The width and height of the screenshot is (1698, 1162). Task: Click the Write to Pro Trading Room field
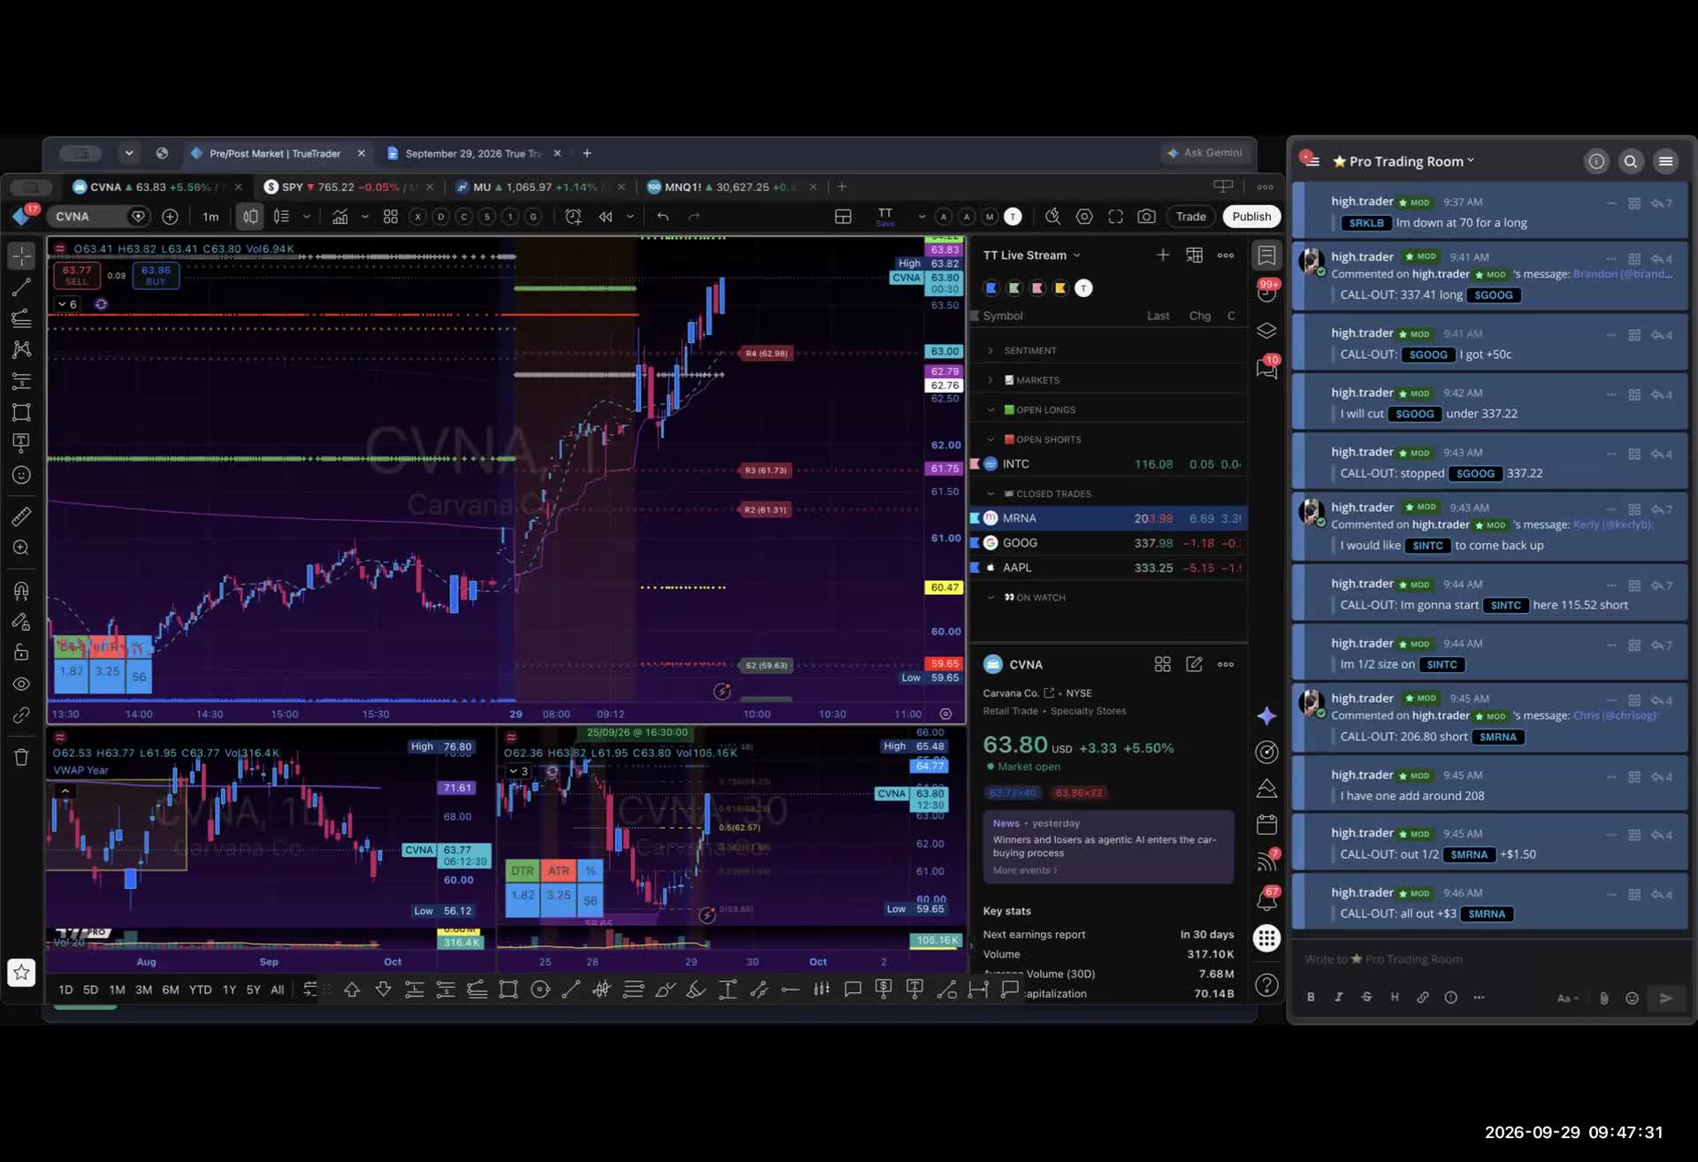click(1490, 959)
